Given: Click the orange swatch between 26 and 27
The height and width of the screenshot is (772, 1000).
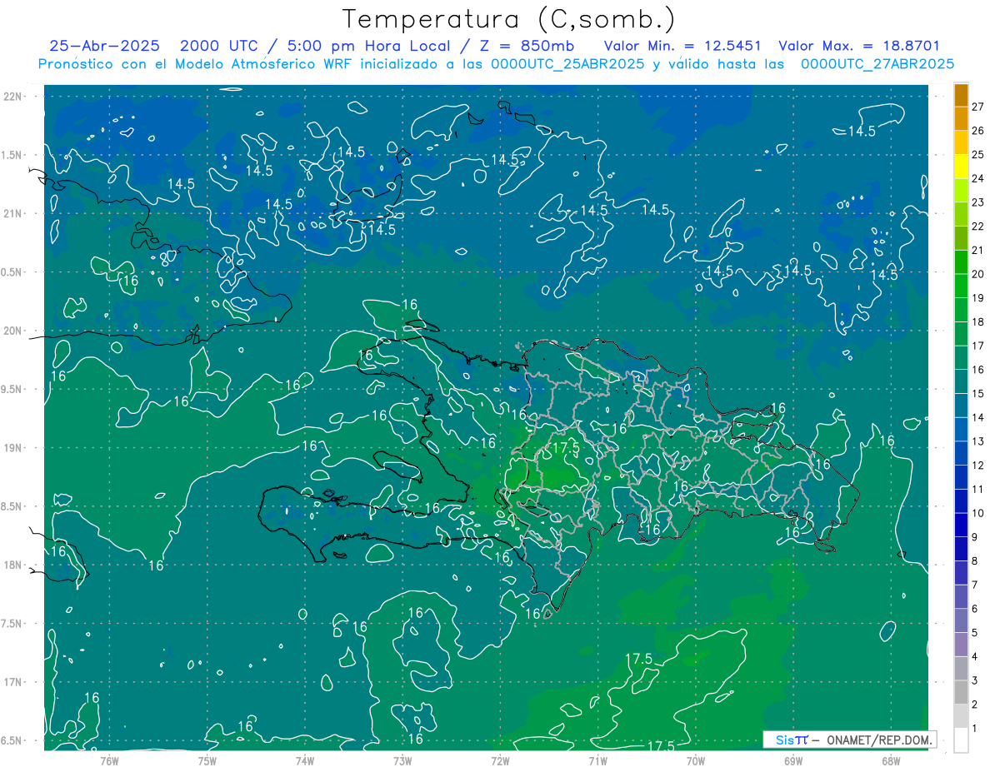Looking at the screenshot, I should tap(961, 118).
